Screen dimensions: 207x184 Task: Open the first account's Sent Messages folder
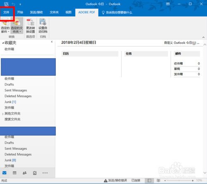click(16, 90)
